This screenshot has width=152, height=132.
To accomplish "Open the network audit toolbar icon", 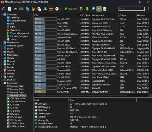I will [39, 9].
